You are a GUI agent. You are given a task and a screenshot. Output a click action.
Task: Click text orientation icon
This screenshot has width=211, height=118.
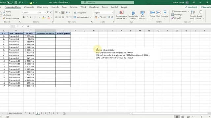(67, 12)
